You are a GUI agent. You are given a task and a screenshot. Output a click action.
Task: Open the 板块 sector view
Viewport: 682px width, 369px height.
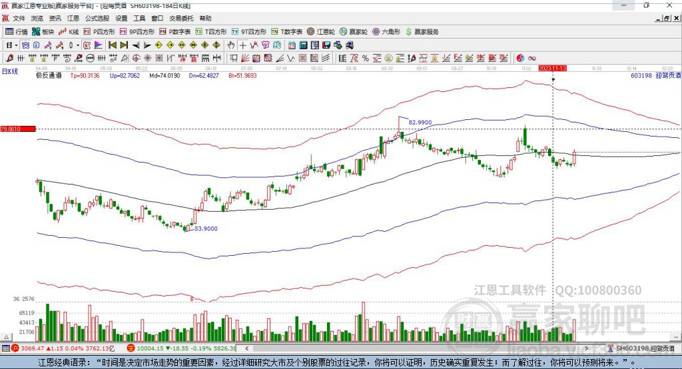43,32
